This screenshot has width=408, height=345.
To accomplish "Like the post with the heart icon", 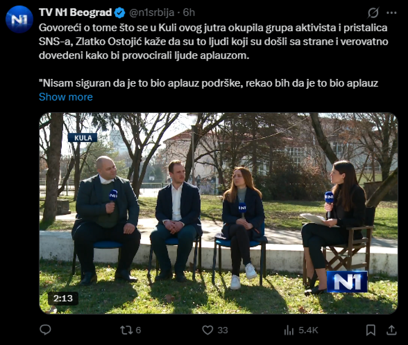I will [x=207, y=330].
